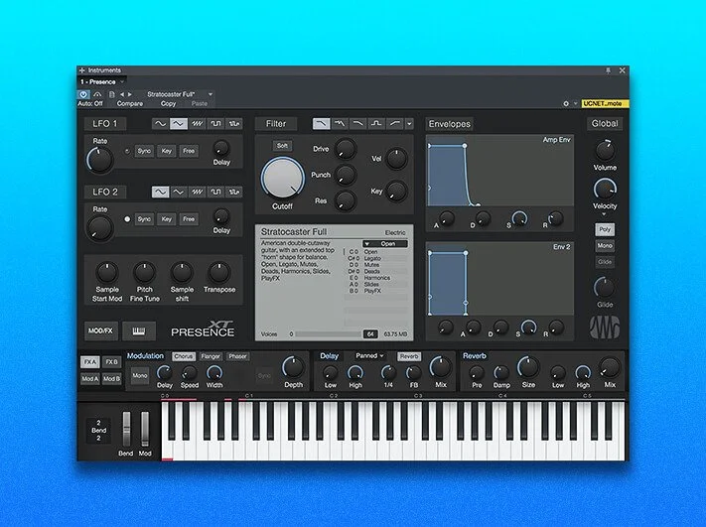Switch to Mod B tab
Screen dimensions: 706x527
coord(111,379)
